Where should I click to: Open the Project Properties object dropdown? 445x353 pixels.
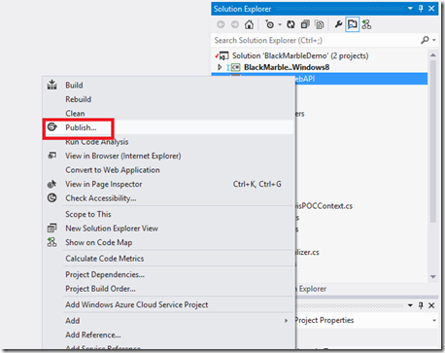tap(434, 320)
